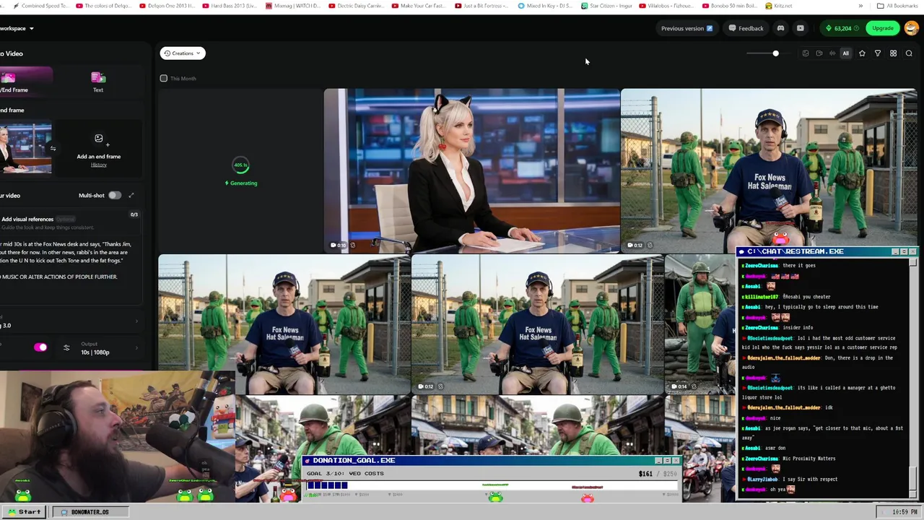Select the start frame news anchor thumbnail
Viewport: 924px width, 520px height.
(25, 149)
